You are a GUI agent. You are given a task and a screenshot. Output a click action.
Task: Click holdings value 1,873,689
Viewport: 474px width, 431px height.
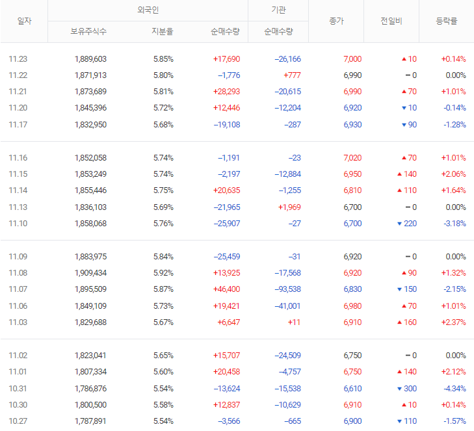coord(90,92)
